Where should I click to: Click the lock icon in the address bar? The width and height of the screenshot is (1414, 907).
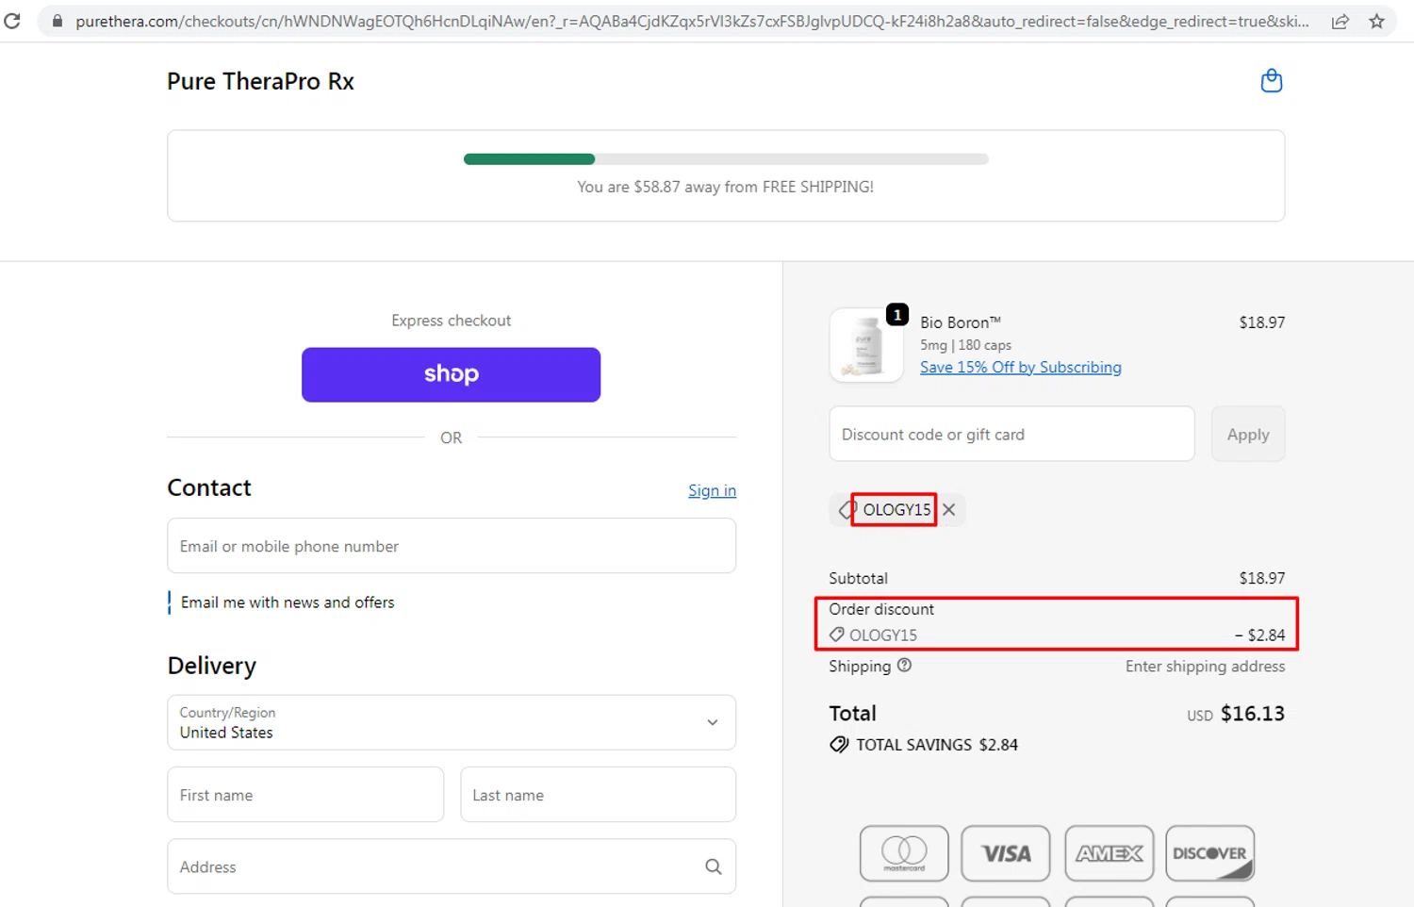[58, 21]
